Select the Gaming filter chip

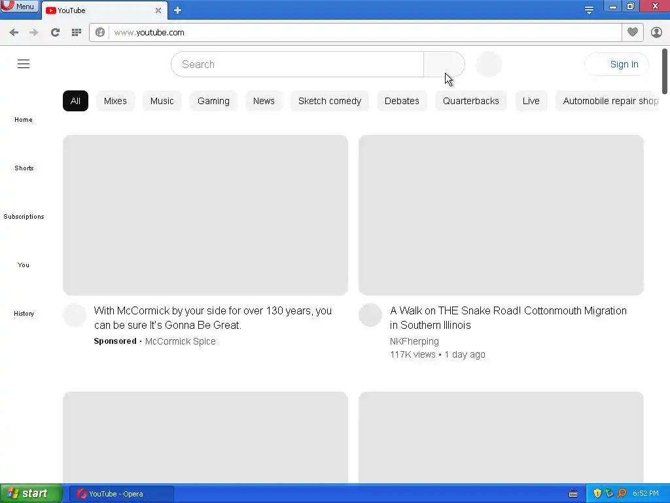point(214,101)
